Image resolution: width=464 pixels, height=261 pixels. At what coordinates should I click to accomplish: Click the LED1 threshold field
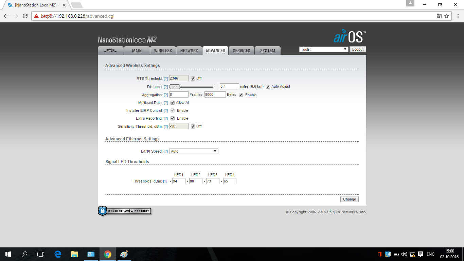coord(179,181)
